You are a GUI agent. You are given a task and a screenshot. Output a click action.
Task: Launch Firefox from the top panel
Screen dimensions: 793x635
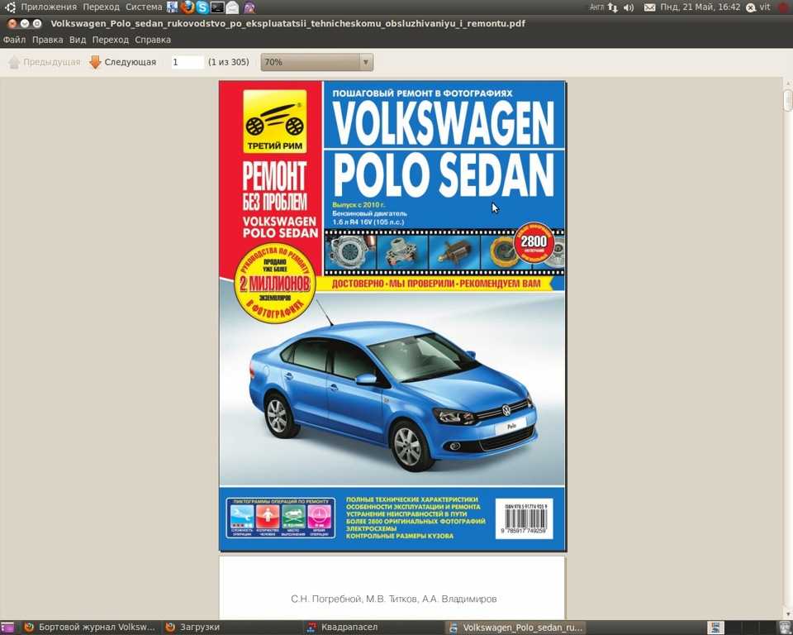(188, 7)
